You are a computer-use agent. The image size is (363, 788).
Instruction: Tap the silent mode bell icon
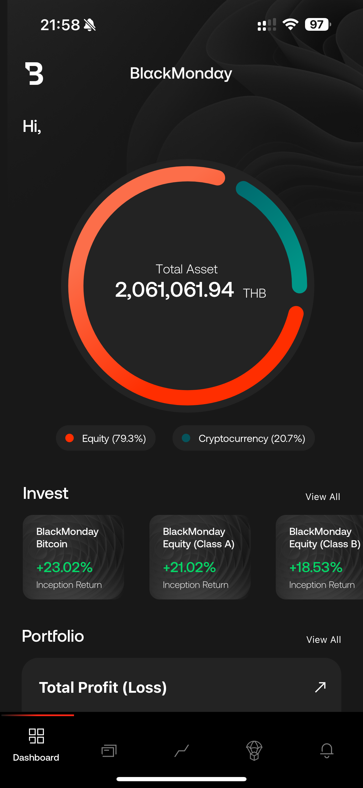[89, 25]
